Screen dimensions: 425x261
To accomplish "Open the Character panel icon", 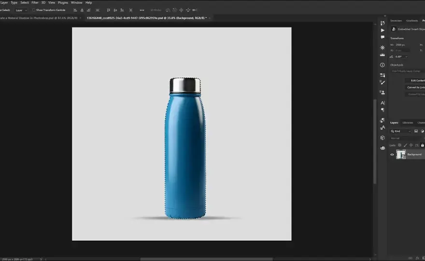I will pos(382,103).
